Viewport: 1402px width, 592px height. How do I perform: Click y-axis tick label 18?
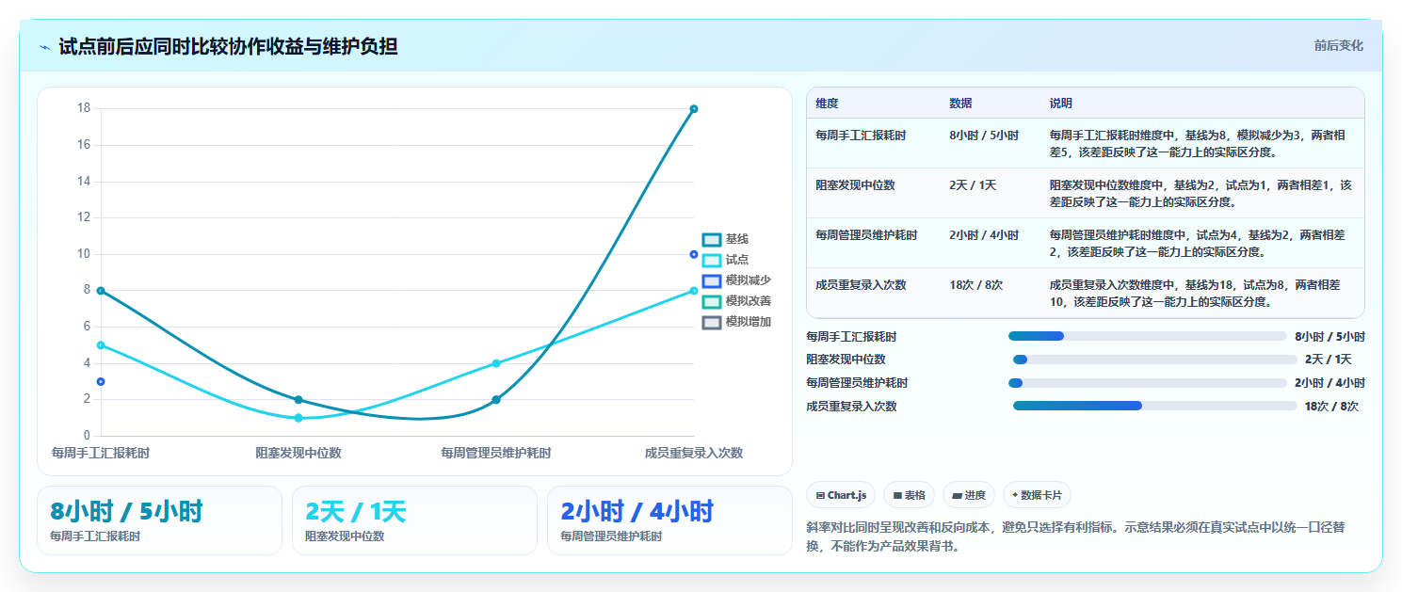[x=84, y=108]
